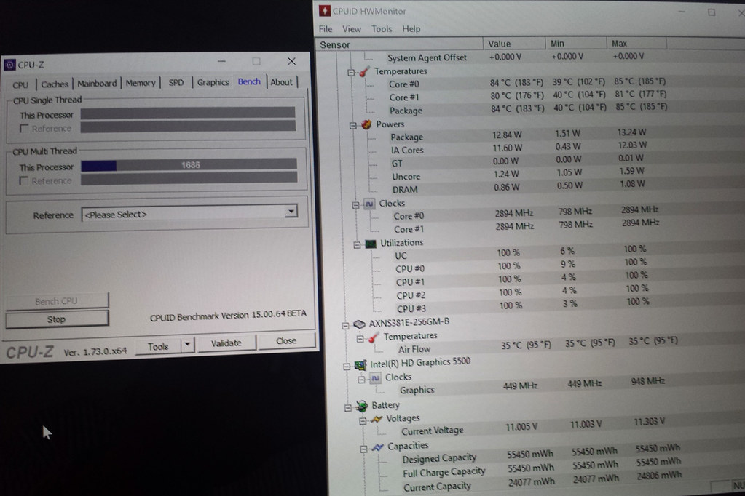This screenshot has width=745, height=496.
Task: Click the Voltages icon under Battery
Action: 377,419
